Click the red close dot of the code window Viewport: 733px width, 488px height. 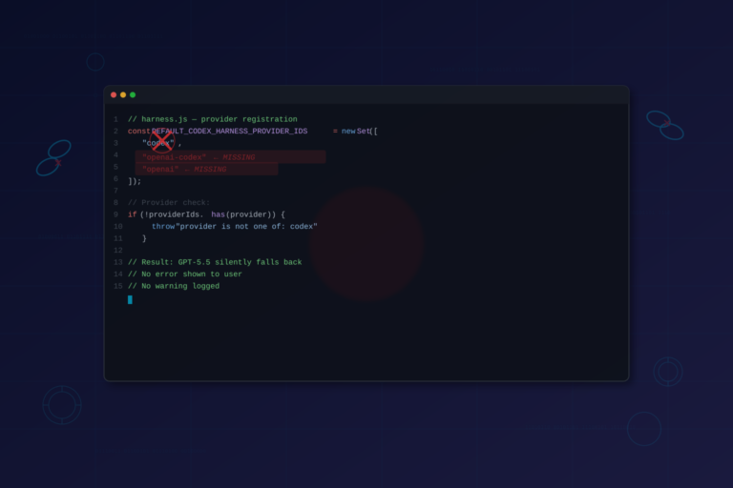114,94
